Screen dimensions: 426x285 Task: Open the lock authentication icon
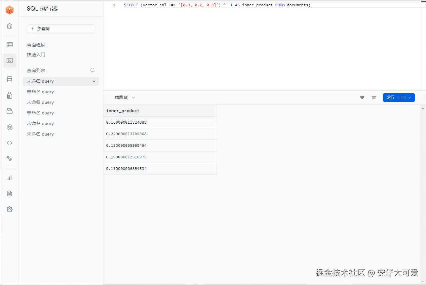[x=10, y=95]
